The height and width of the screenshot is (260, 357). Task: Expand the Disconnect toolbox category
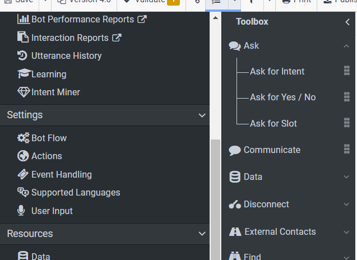(x=346, y=204)
